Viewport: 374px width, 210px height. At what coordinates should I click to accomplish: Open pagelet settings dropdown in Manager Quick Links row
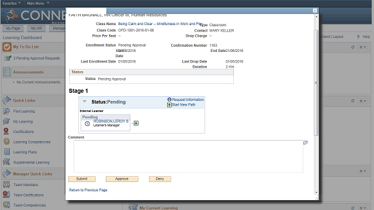(x=363, y=171)
